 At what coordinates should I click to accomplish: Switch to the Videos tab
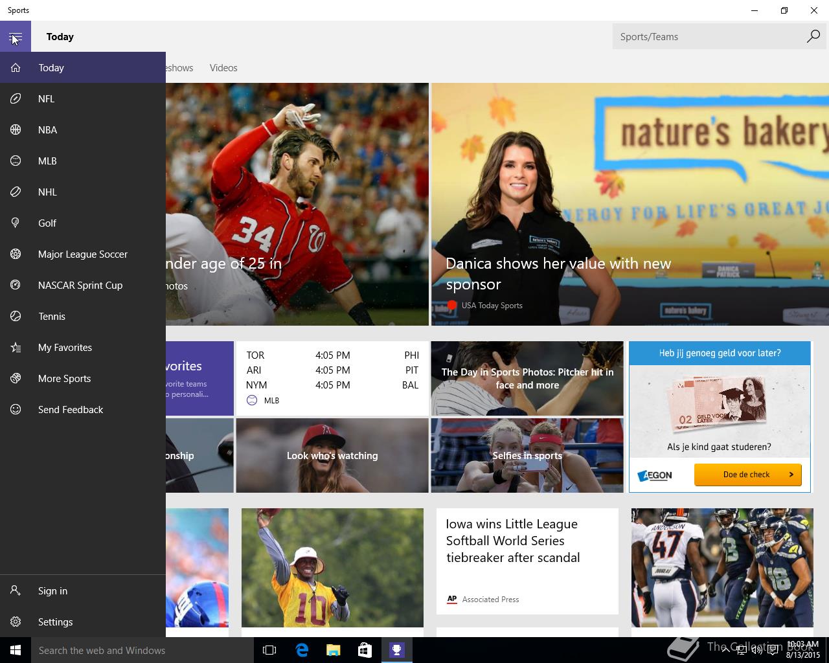pyautogui.click(x=223, y=67)
